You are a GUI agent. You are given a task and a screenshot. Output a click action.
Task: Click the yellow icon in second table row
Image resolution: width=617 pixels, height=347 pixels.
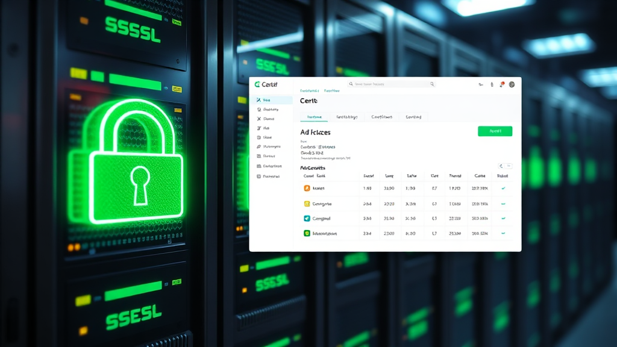[307, 204]
